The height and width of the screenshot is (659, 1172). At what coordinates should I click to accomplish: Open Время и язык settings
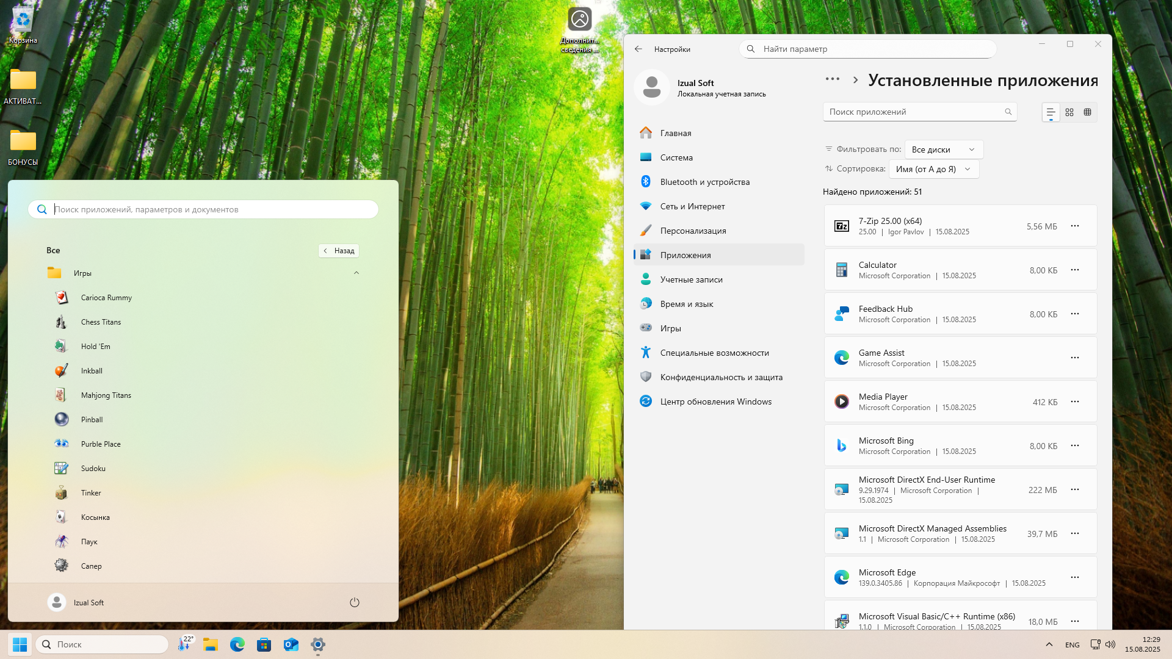coord(719,304)
